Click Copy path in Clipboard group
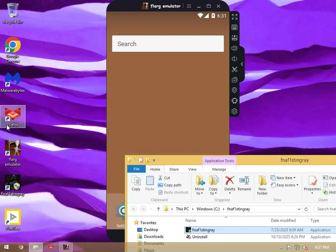 pos(170,185)
